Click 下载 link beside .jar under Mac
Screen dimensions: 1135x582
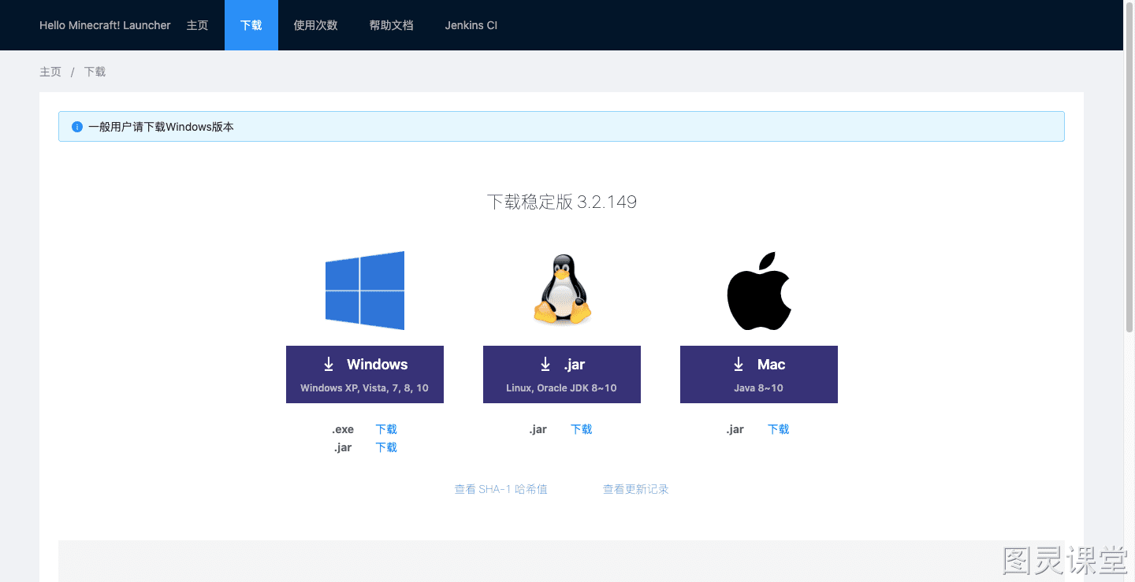point(779,429)
